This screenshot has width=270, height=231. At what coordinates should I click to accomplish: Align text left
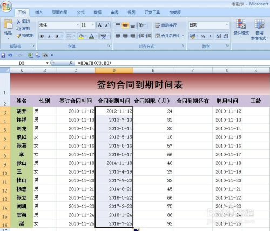click(x=118, y=36)
